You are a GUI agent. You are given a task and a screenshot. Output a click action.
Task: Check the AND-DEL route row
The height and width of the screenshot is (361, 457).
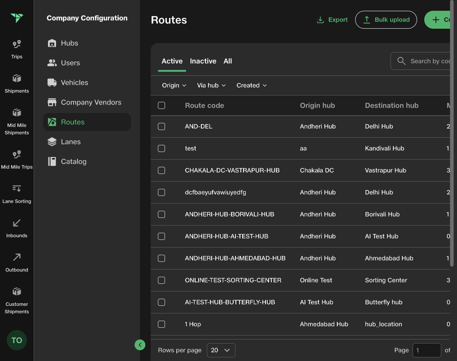coord(161,126)
